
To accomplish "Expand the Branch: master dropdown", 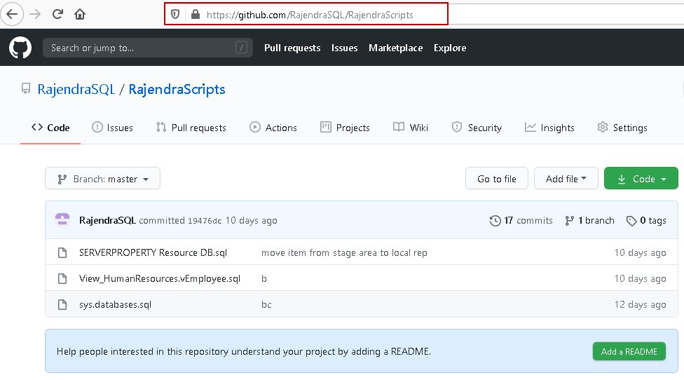I will tap(102, 179).
